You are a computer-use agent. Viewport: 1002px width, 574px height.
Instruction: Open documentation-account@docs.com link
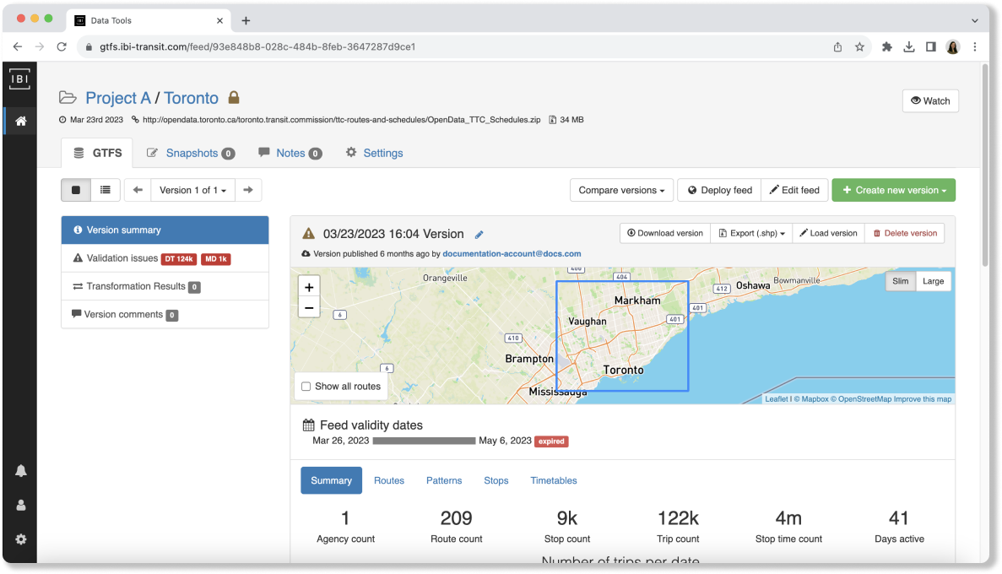click(x=512, y=254)
